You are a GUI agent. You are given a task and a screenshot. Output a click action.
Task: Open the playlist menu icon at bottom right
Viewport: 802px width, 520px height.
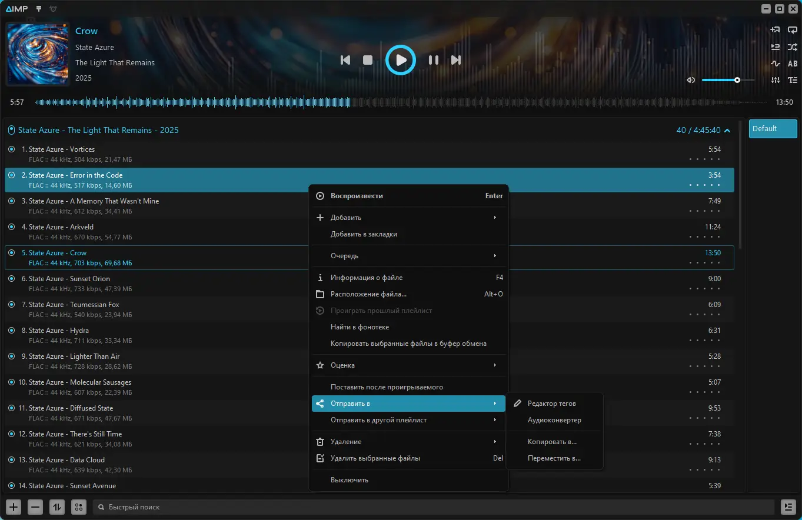788,507
